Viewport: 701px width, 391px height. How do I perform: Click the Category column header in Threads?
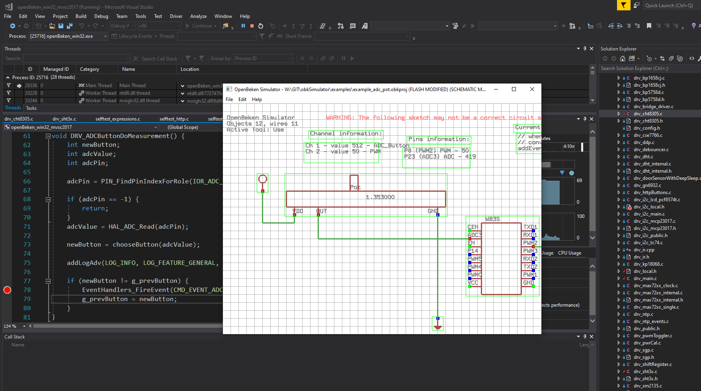tap(90, 69)
